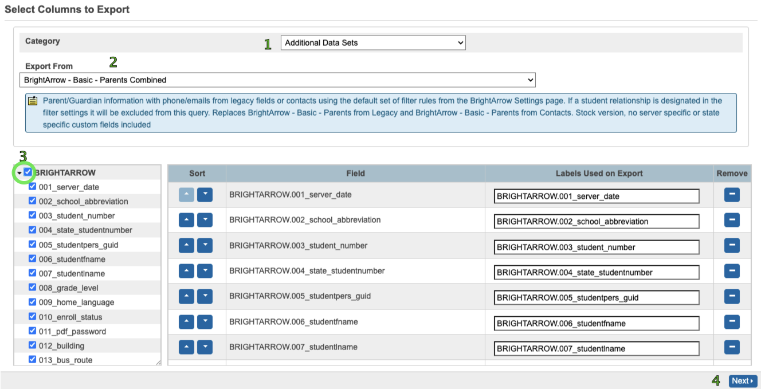This screenshot has height=389, width=761.
Task: Toggle the BRIGHTARROW select-all checkbox
Action: point(28,172)
